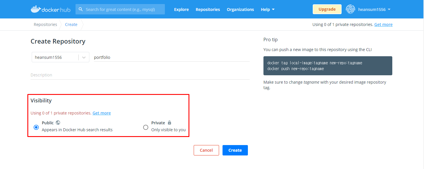Click the fingerprint avatar icon
Viewport: 424px width, 169px height.
point(350,9)
